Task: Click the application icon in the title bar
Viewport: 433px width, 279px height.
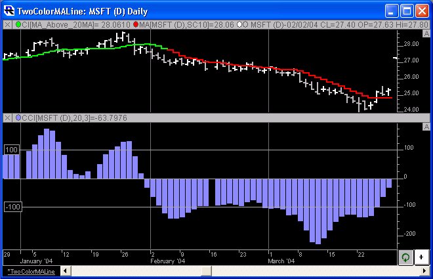Action: [9, 11]
